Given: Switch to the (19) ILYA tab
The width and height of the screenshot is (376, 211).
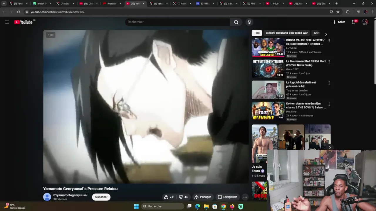Looking at the screenshot, I should 275,4.
